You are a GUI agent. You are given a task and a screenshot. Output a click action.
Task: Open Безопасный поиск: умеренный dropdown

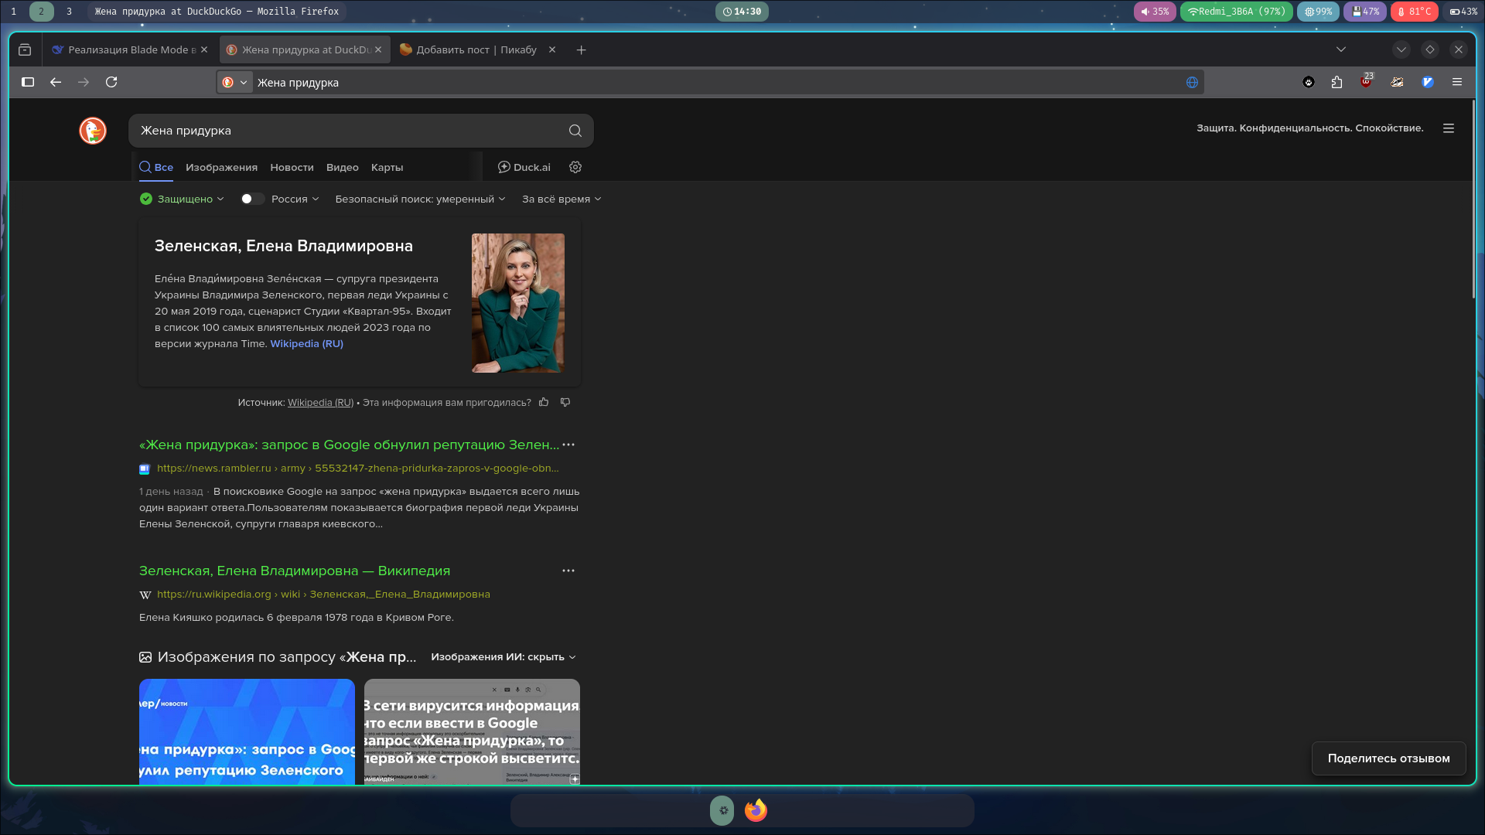420,199
